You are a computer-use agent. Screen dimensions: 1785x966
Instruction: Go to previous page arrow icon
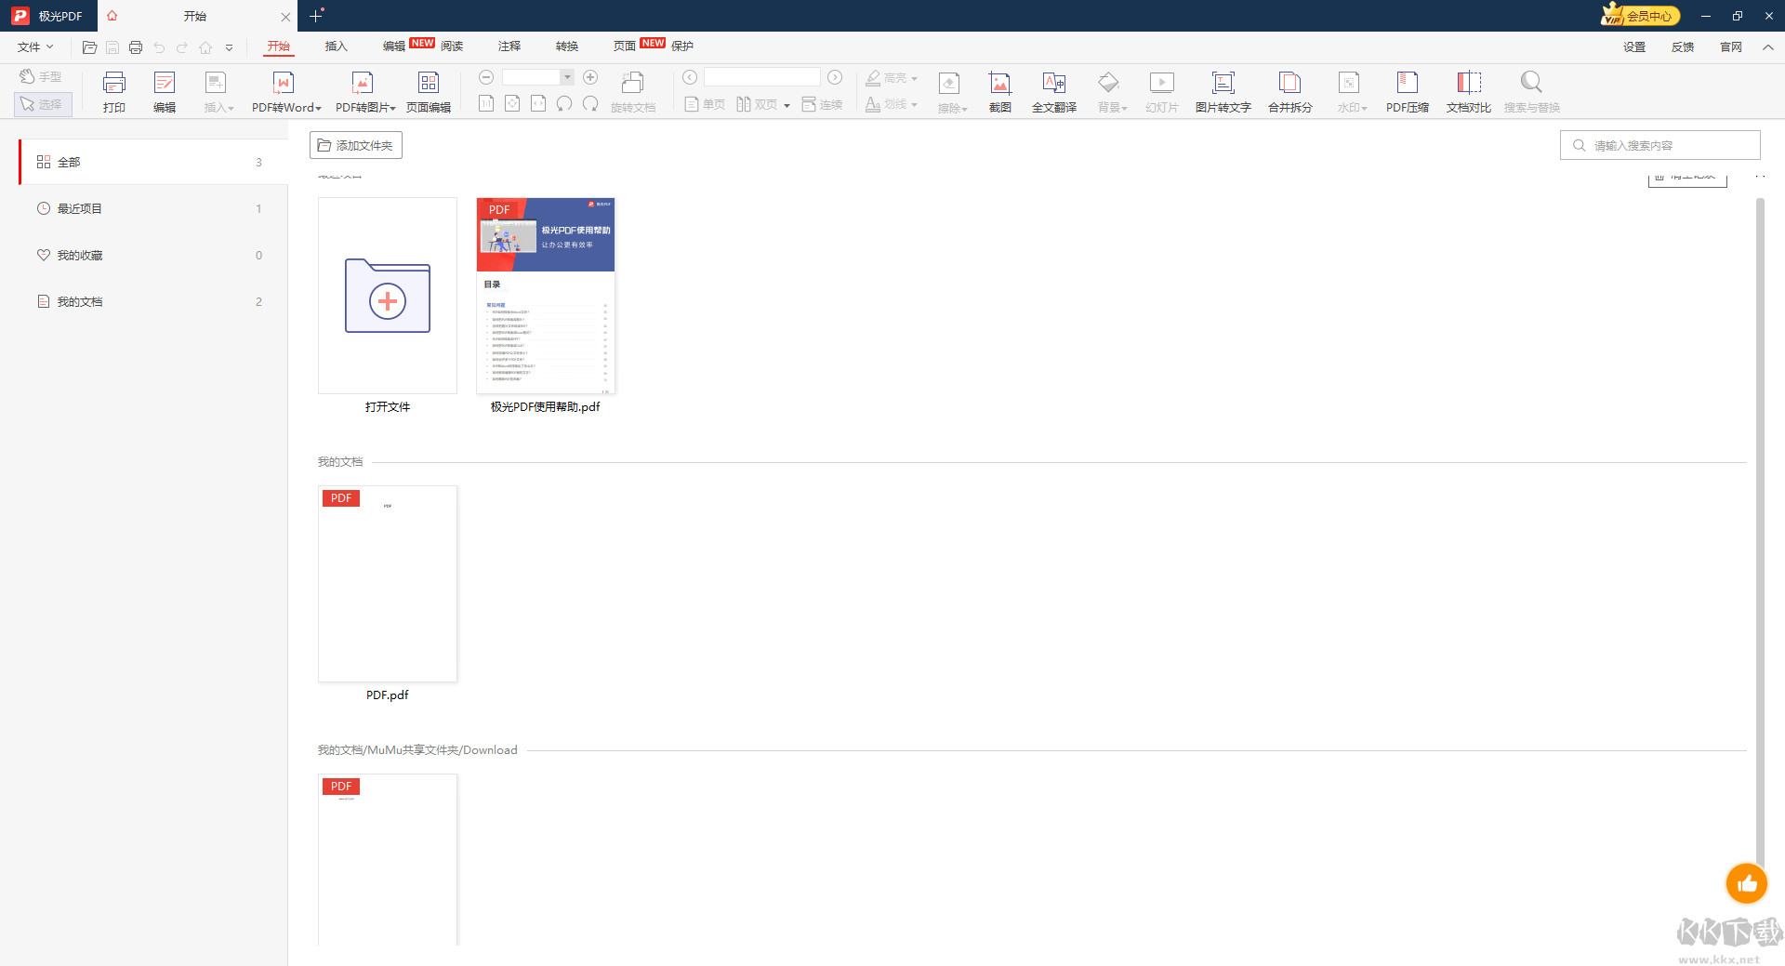690,77
